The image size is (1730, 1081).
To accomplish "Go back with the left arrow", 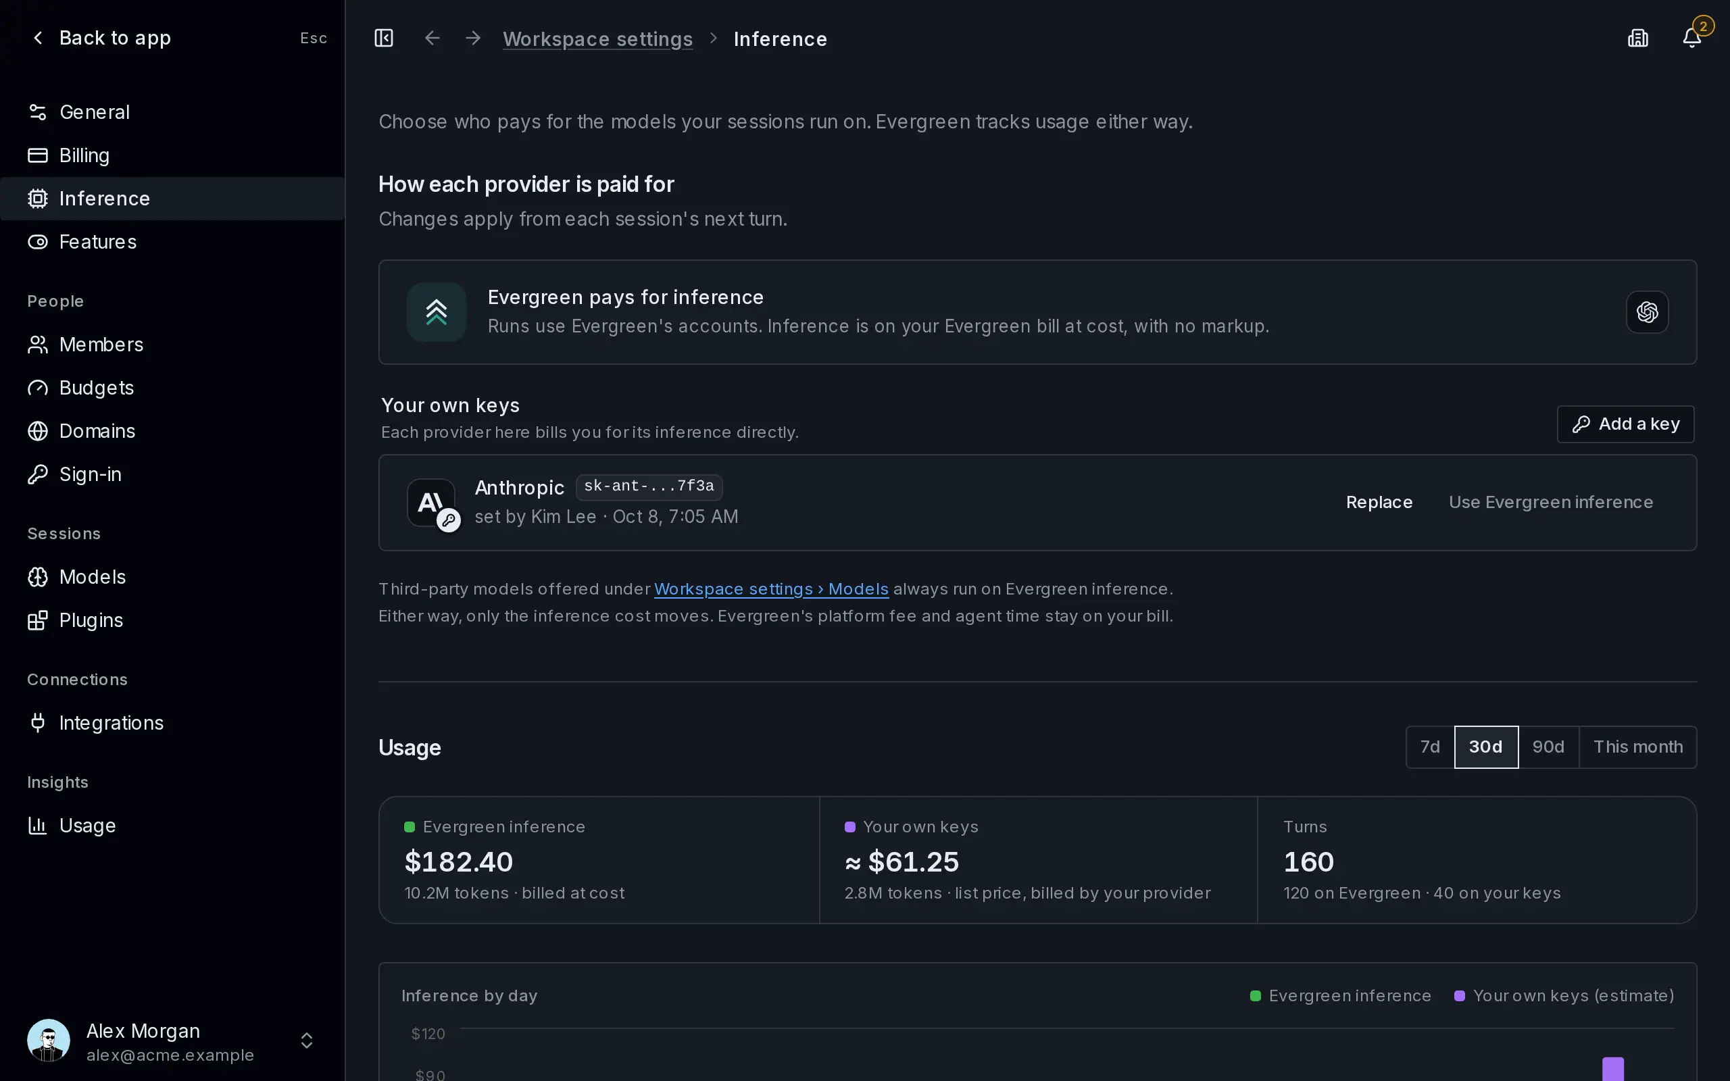I will [432, 38].
